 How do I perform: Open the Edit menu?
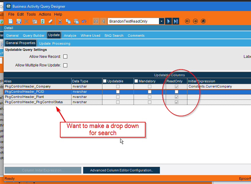coord(20,14)
